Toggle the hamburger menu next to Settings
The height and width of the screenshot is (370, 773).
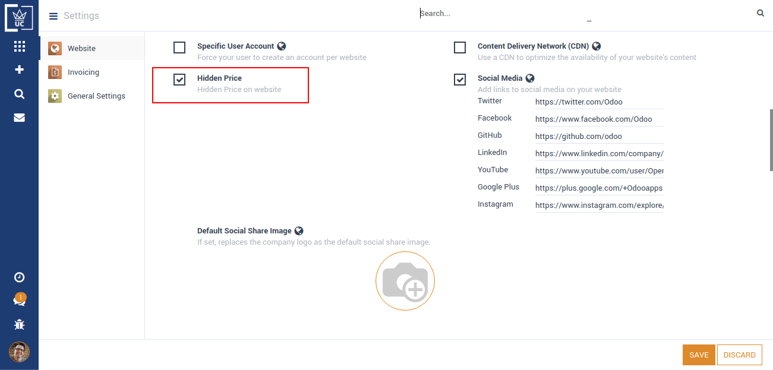pos(53,16)
